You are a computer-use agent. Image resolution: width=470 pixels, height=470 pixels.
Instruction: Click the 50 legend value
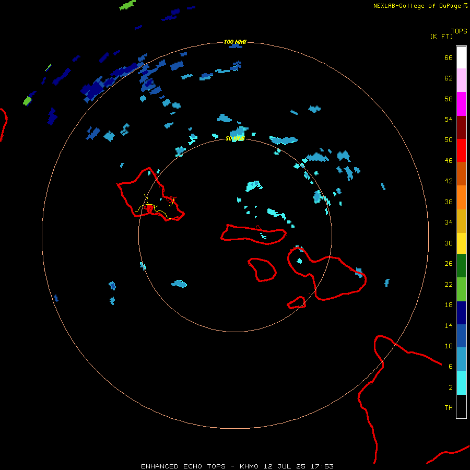tap(449, 140)
